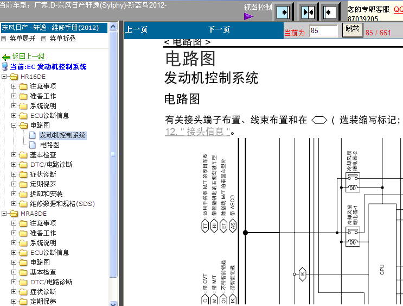
Task: Click the 当前:EC 发动机控制系统 label
Action: point(48,67)
